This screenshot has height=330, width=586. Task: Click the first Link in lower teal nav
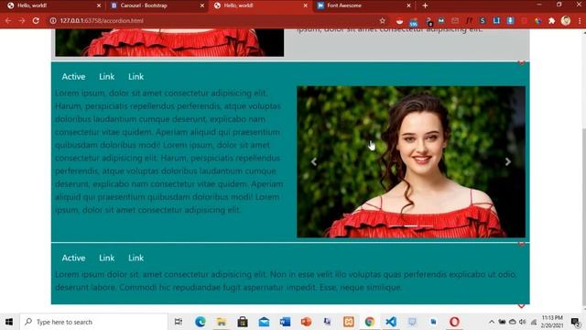point(107,258)
